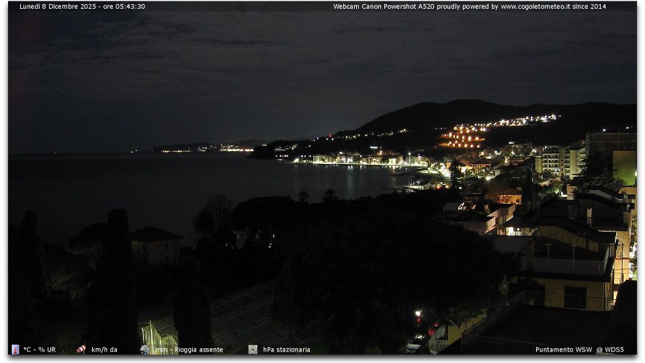Click the 'Lunedì 8 Dicembre 2025' timestamp
The width and height of the screenshot is (645, 363).
(58, 6)
